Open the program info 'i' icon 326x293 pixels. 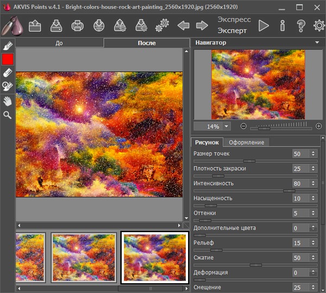tap(283, 26)
